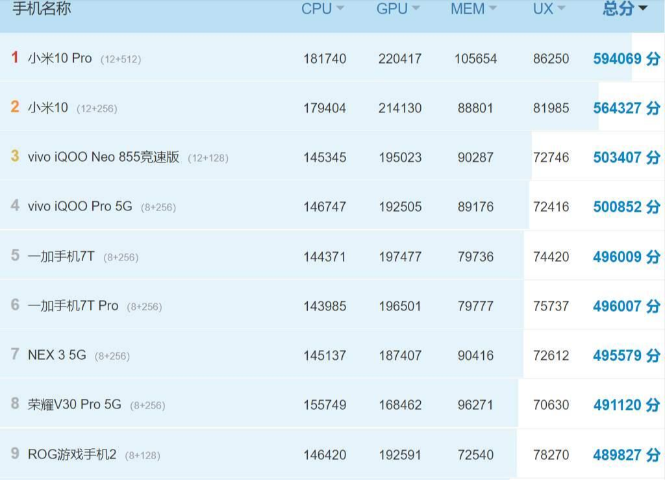This screenshot has height=480, width=665.
Task: Click GPU score 192591
Action: pyautogui.click(x=400, y=455)
